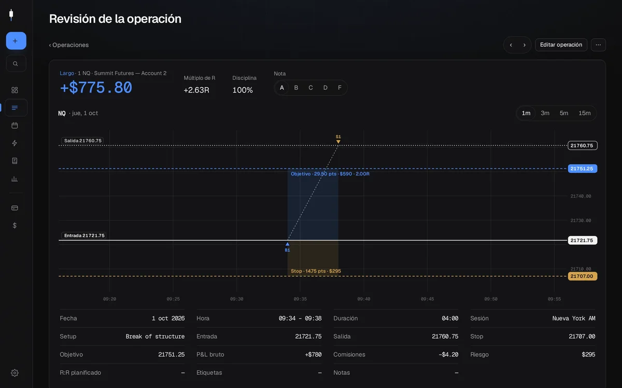
Task: Click the B1 buy marker on chart
Action: 288,247
